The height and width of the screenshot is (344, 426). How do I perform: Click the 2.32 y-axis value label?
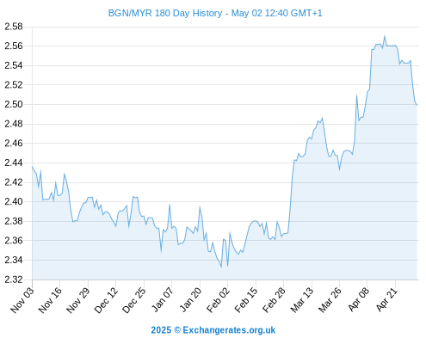pyautogui.click(x=14, y=279)
